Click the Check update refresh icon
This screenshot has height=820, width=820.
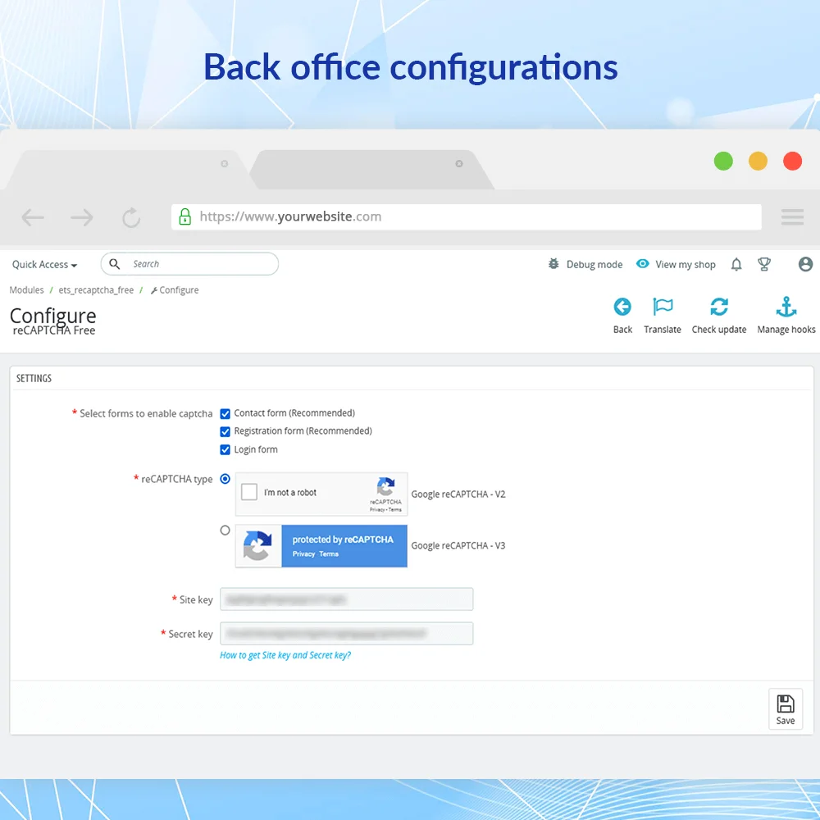[x=719, y=307]
